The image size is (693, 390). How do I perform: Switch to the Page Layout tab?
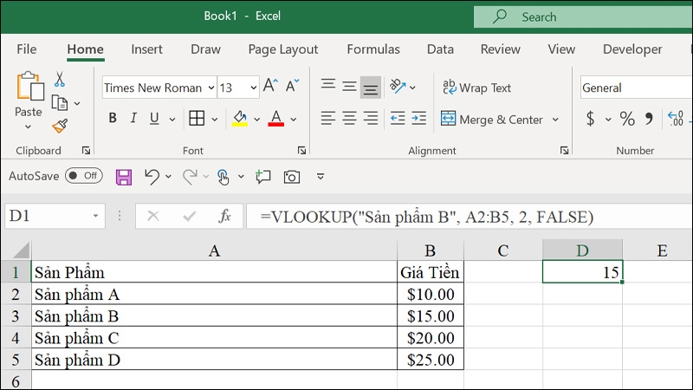tap(283, 49)
